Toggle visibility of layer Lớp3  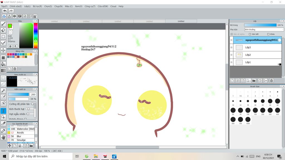231,47
